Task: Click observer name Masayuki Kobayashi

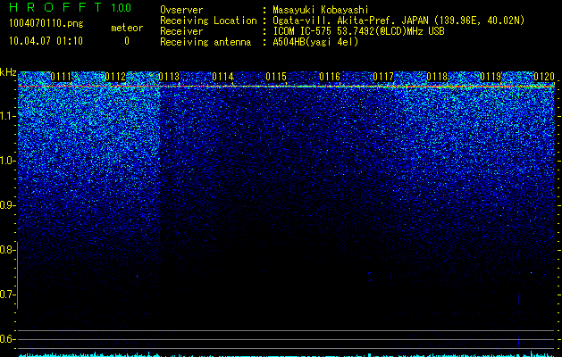Action: pyautogui.click(x=321, y=10)
